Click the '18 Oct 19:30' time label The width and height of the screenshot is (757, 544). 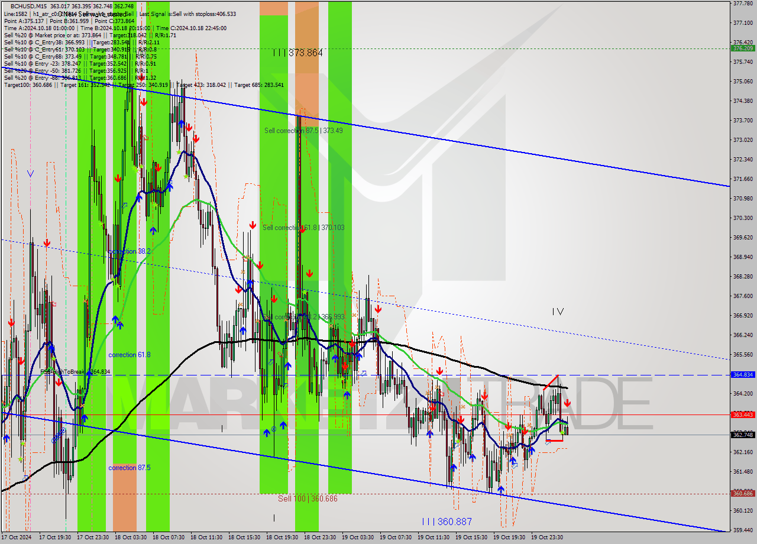tap(282, 537)
